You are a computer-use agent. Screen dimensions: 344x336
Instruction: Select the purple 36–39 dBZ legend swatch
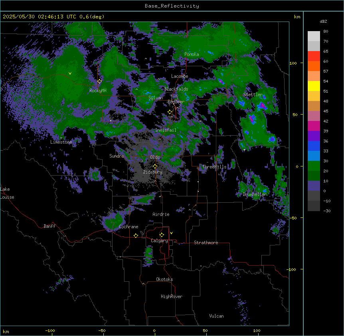(314, 136)
